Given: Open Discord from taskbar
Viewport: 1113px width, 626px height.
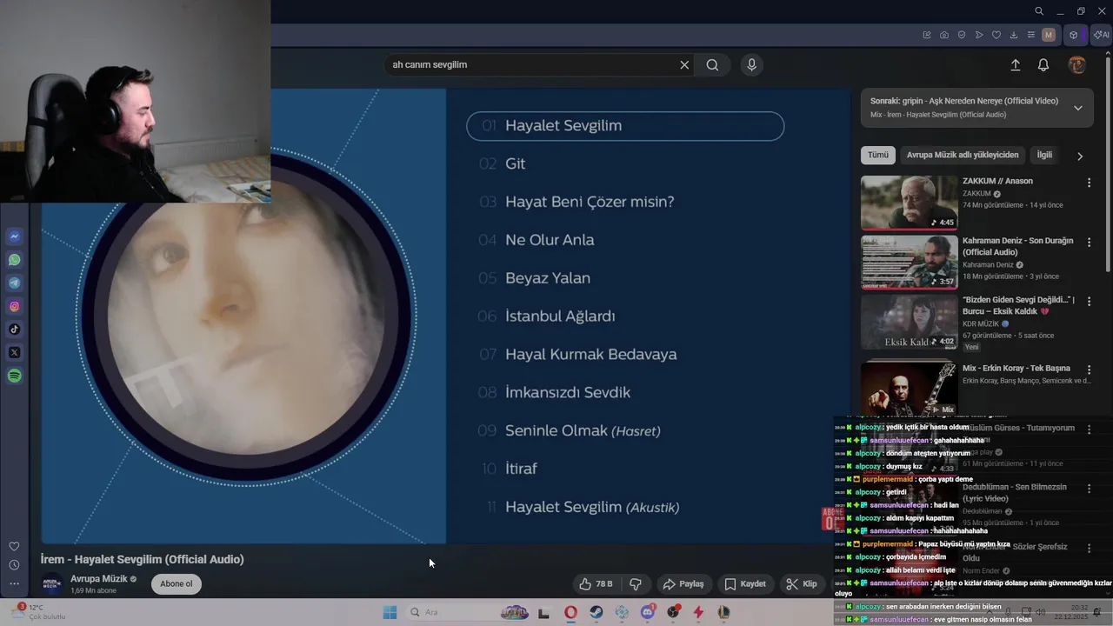Looking at the screenshot, I should [x=647, y=612].
